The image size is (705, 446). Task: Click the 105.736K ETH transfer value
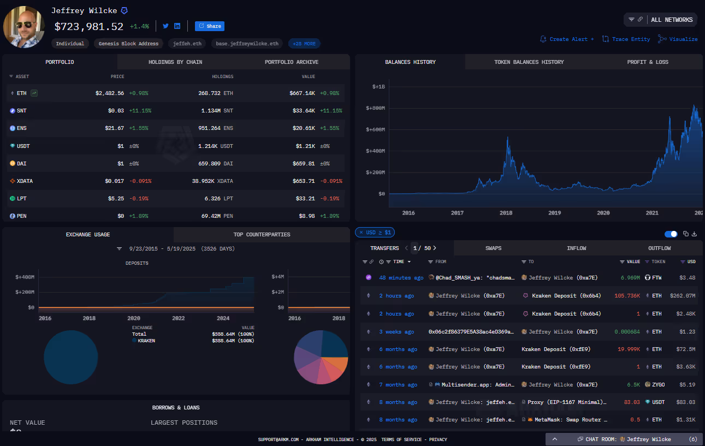627,296
